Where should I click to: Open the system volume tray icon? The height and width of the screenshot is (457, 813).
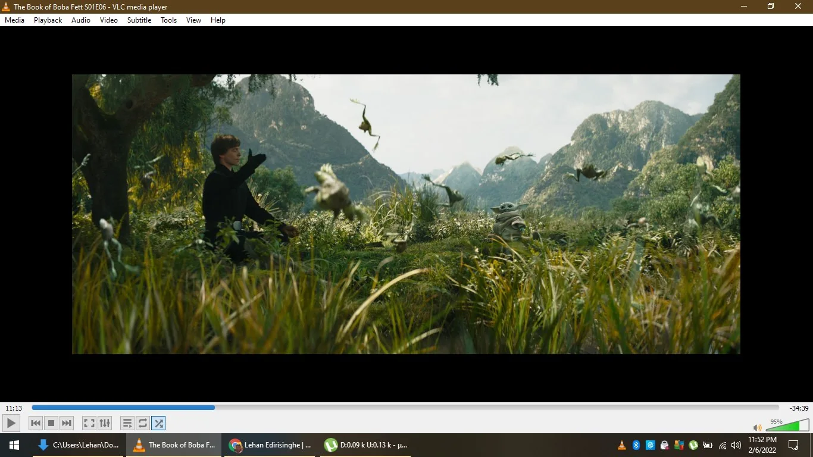point(736,445)
